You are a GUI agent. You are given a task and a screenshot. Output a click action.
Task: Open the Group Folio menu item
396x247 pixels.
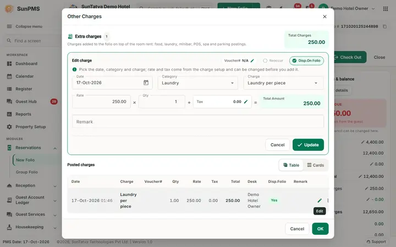27,172
